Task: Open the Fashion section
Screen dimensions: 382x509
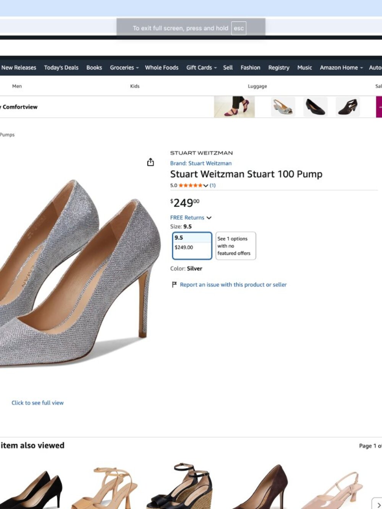Action: (x=250, y=68)
